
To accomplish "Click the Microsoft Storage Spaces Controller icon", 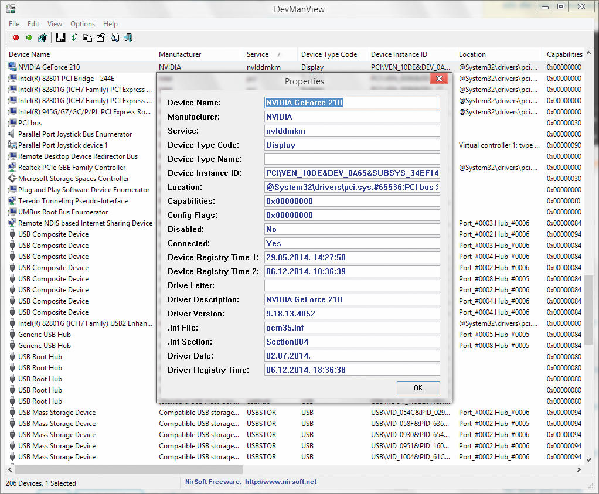I will click(x=12, y=178).
